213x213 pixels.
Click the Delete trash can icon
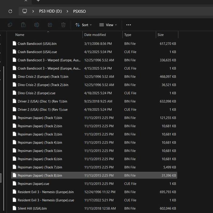(x=63, y=25)
